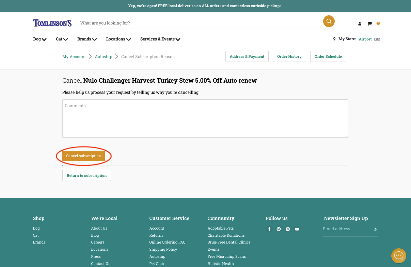Open the user account icon
This screenshot has width=411, height=267.
tap(360, 24)
